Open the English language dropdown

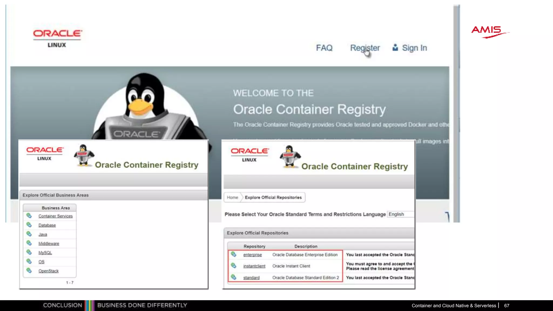tap(401, 214)
